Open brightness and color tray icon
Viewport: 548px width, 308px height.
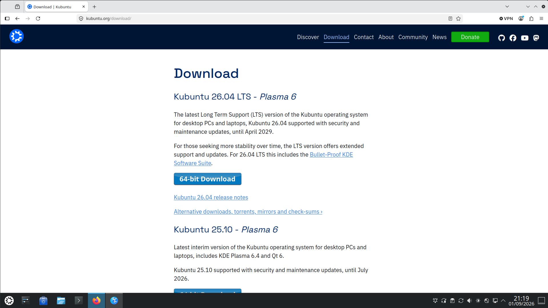pyautogui.click(x=478, y=301)
